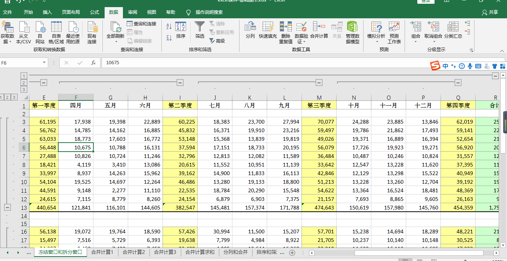
Task: Show column outline level 1
Action: (24, 75)
